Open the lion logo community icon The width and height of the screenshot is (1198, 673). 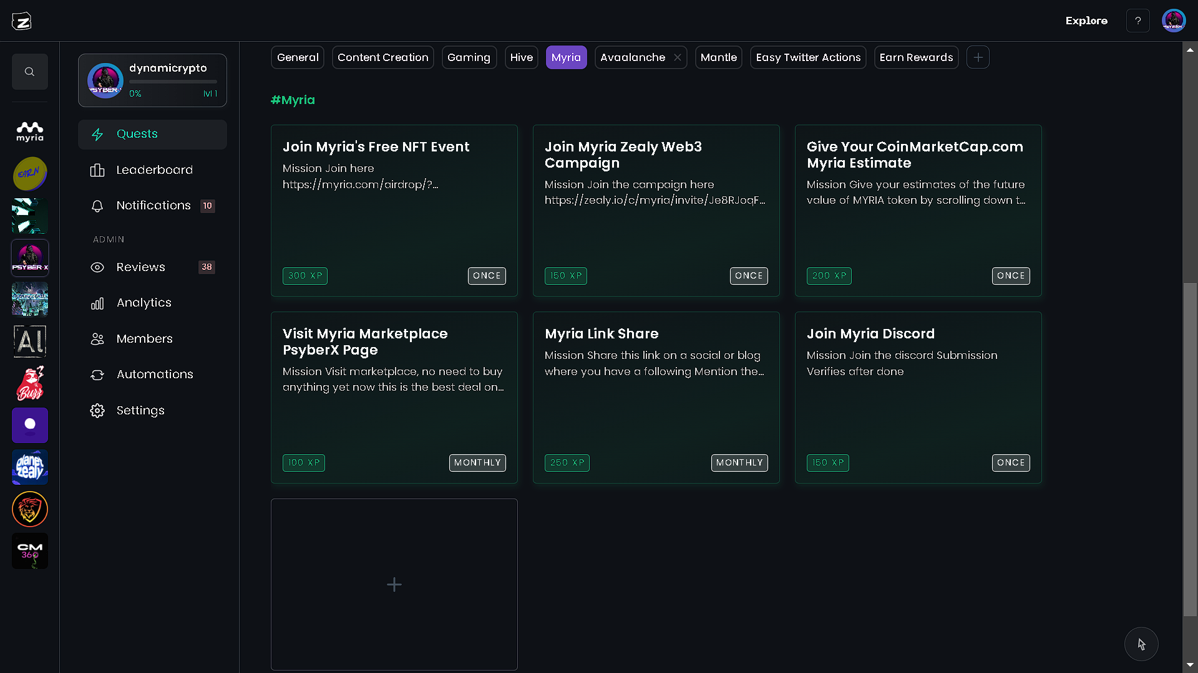tap(30, 509)
